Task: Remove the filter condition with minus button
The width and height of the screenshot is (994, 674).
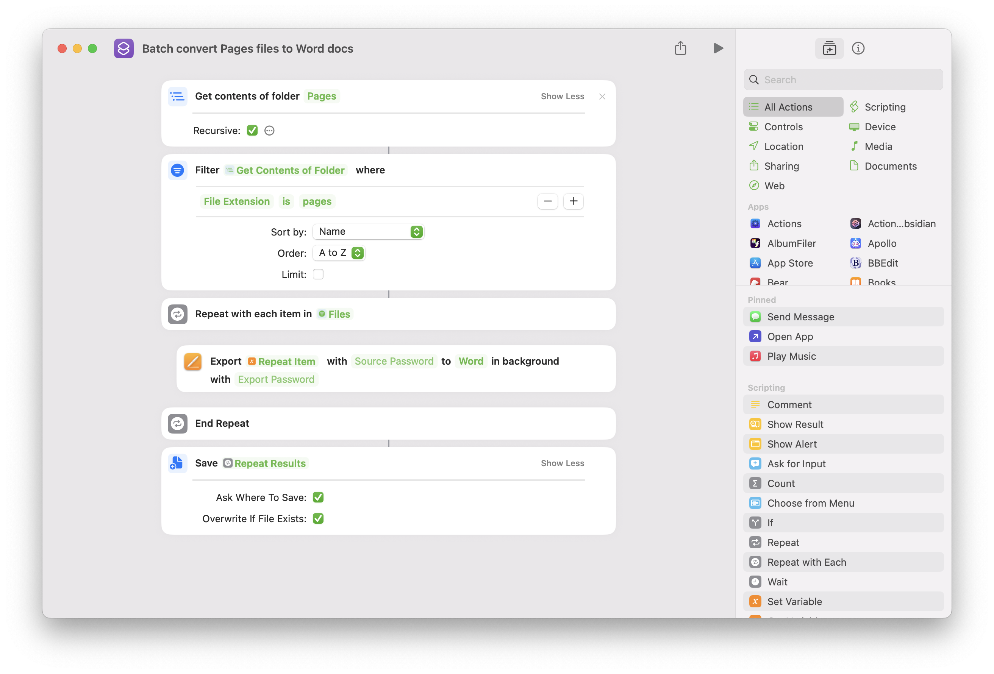Action: [x=547, y=201]
